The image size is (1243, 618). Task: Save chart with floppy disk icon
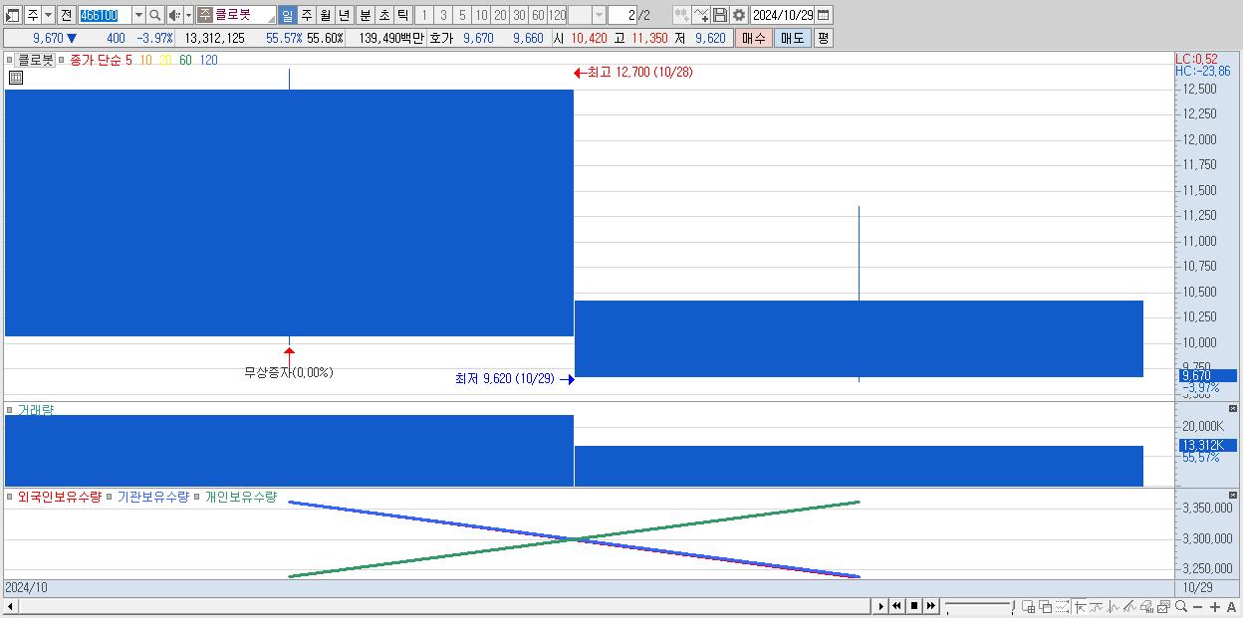tap(720, 15)
